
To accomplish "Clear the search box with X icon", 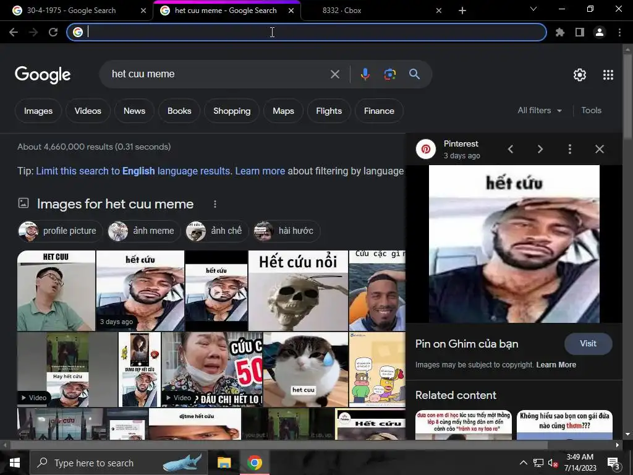I will [334, 74].
